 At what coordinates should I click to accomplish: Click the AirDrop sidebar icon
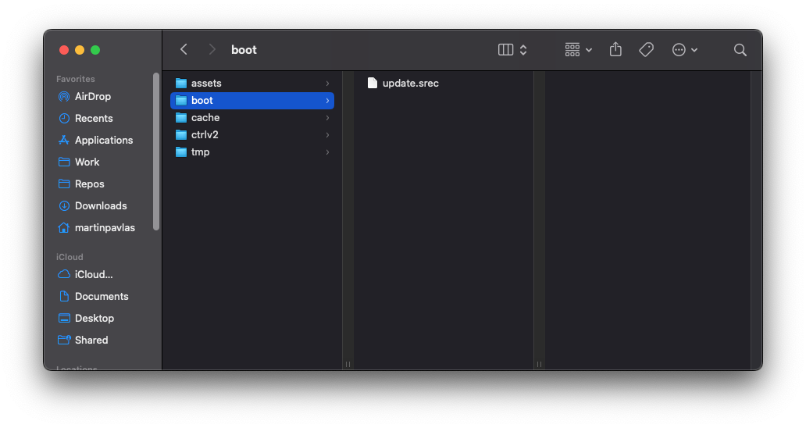coord(64,96)
